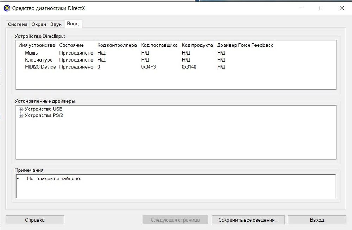
Task: Click Присоединено status in Мышь row
Action: (76, 53)
